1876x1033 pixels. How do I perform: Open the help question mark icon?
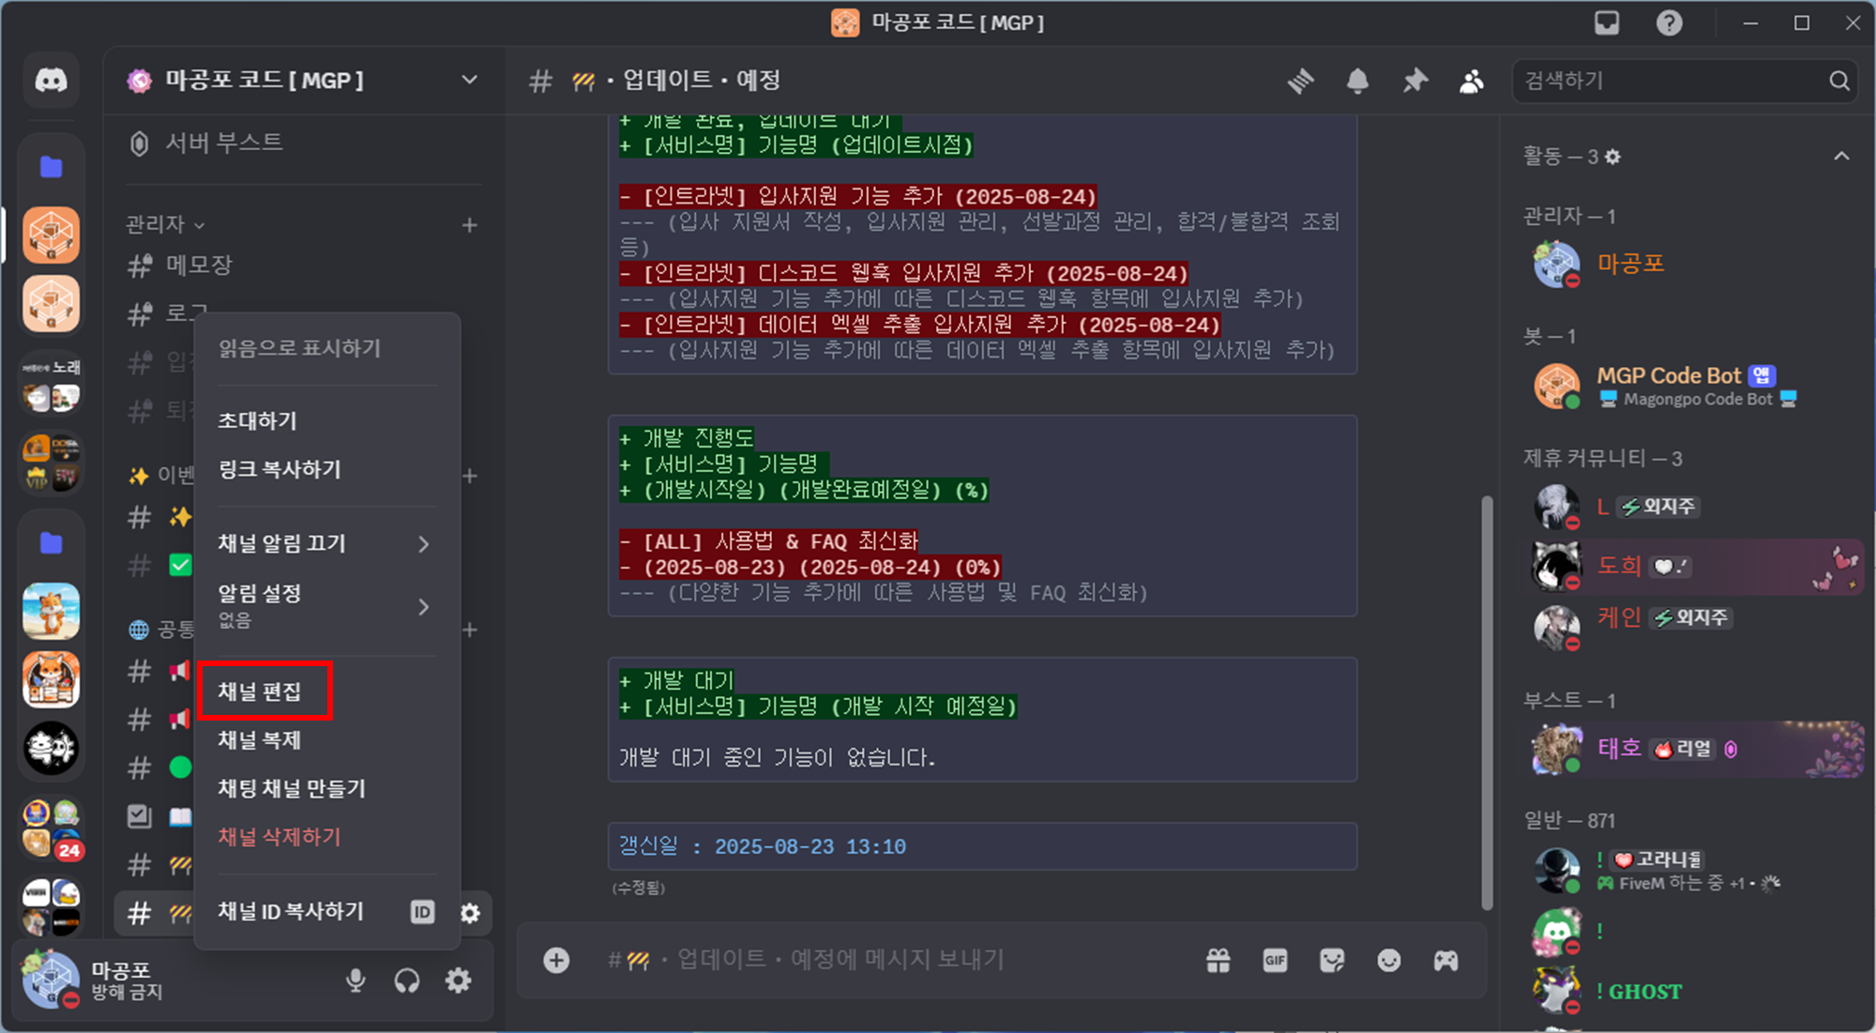[1669, 23]
